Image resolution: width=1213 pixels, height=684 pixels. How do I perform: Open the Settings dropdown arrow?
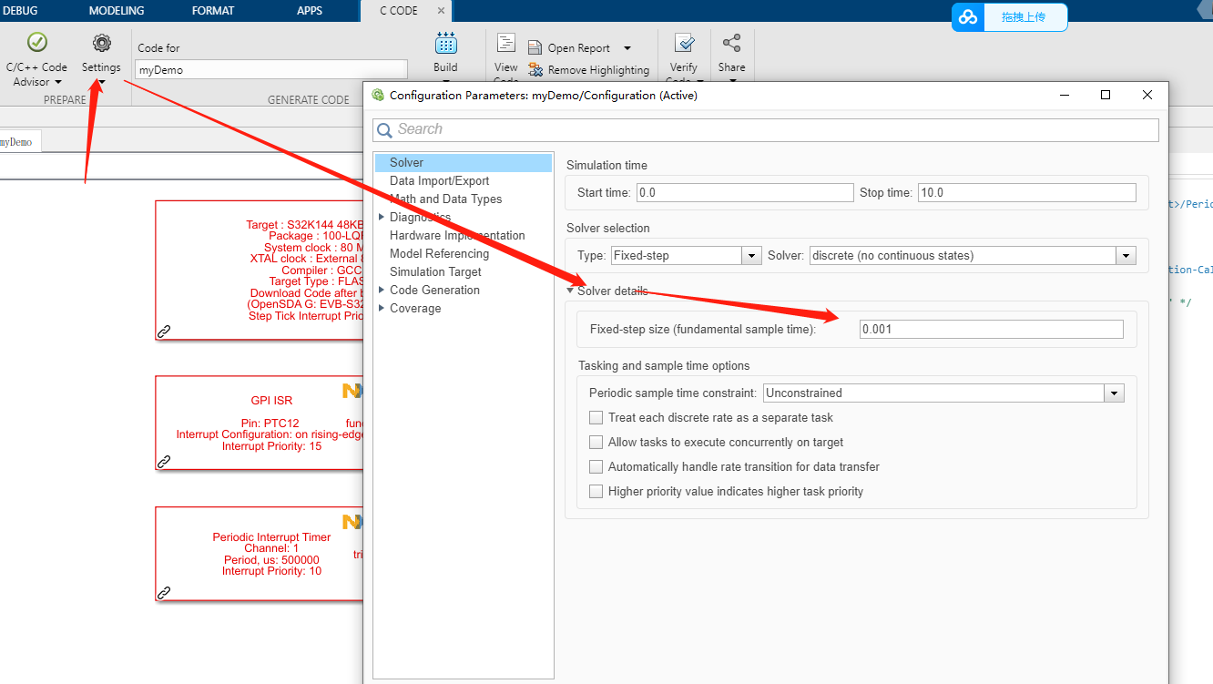(102, 83)
